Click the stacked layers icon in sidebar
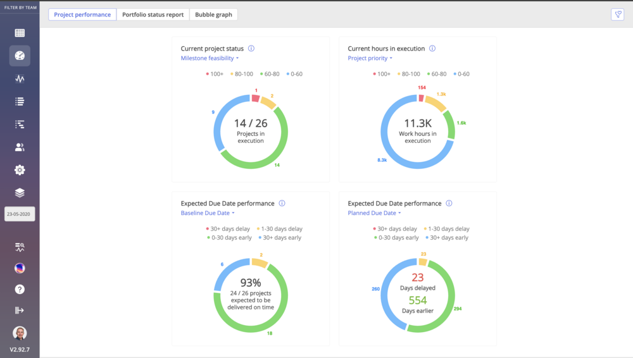Image resolution: width=633 pixels, height=358 pixels. pos(20,192)
